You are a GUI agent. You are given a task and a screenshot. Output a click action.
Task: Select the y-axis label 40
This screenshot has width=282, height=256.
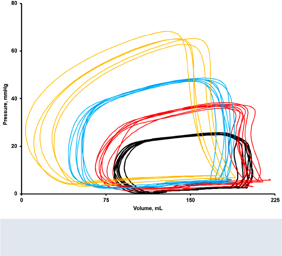(14, 99)
